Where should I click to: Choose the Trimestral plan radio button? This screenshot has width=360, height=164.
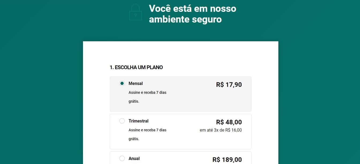pos(122,121)
